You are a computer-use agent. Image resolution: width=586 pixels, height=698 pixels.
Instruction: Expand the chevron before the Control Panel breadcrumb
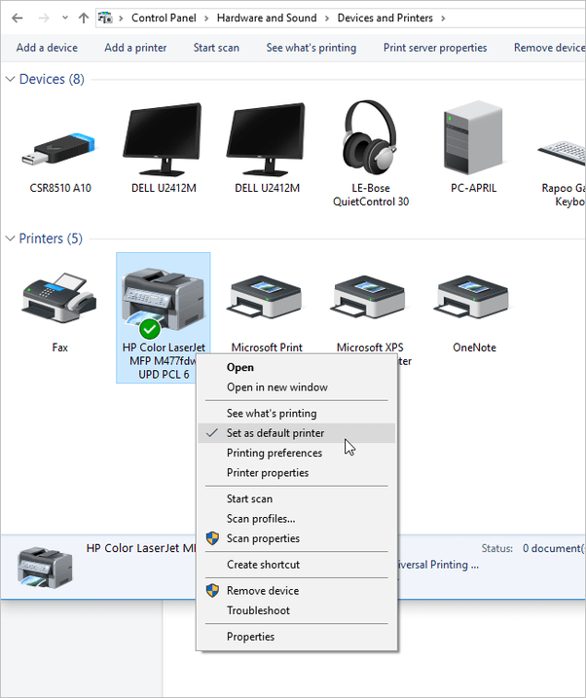(121, 18)
